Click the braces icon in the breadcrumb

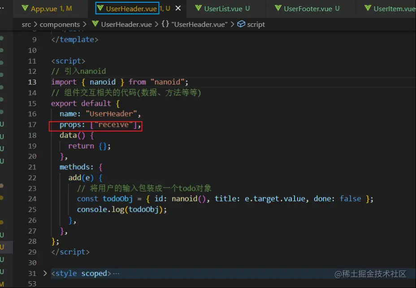tap(165, 24)
